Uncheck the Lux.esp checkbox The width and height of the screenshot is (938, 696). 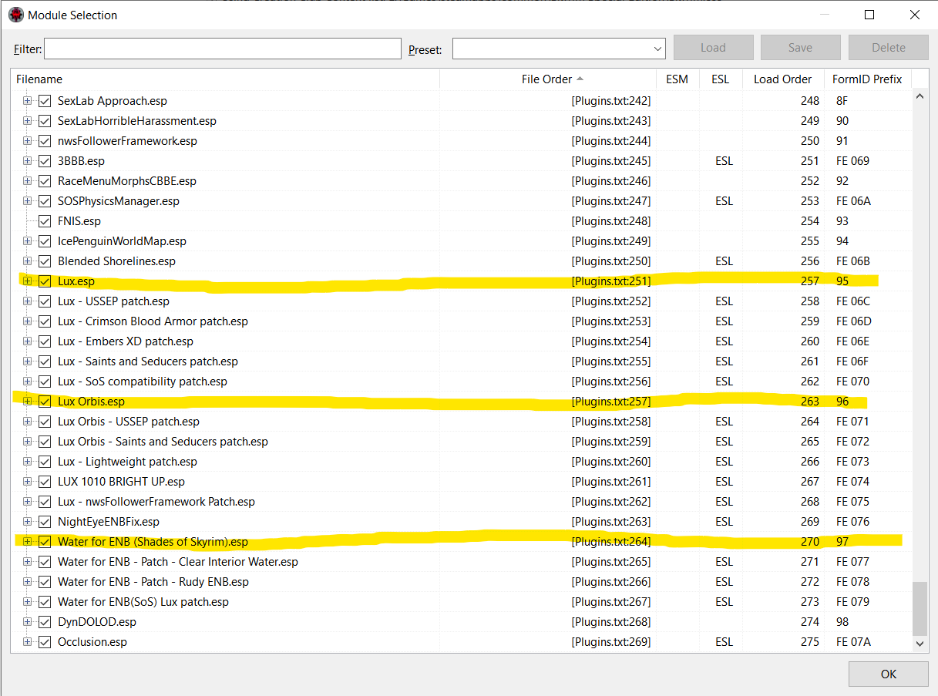click(x=45, y=281)
